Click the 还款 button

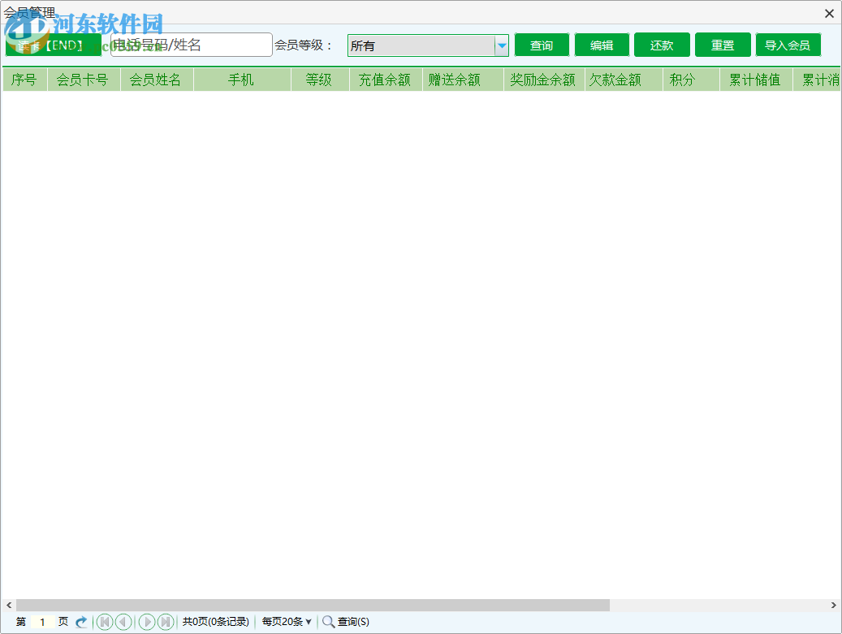tap(662, 45)
